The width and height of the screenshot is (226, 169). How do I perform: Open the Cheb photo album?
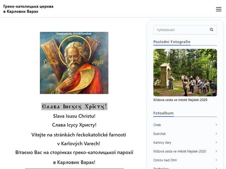pyautogui.click(x=157, y=125)
